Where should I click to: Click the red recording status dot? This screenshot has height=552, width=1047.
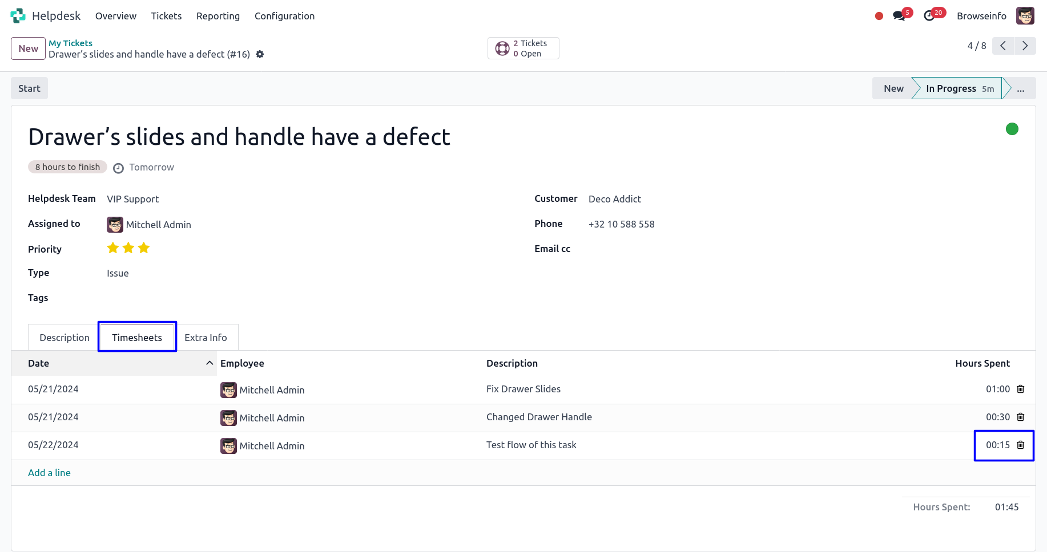(879, 16)
